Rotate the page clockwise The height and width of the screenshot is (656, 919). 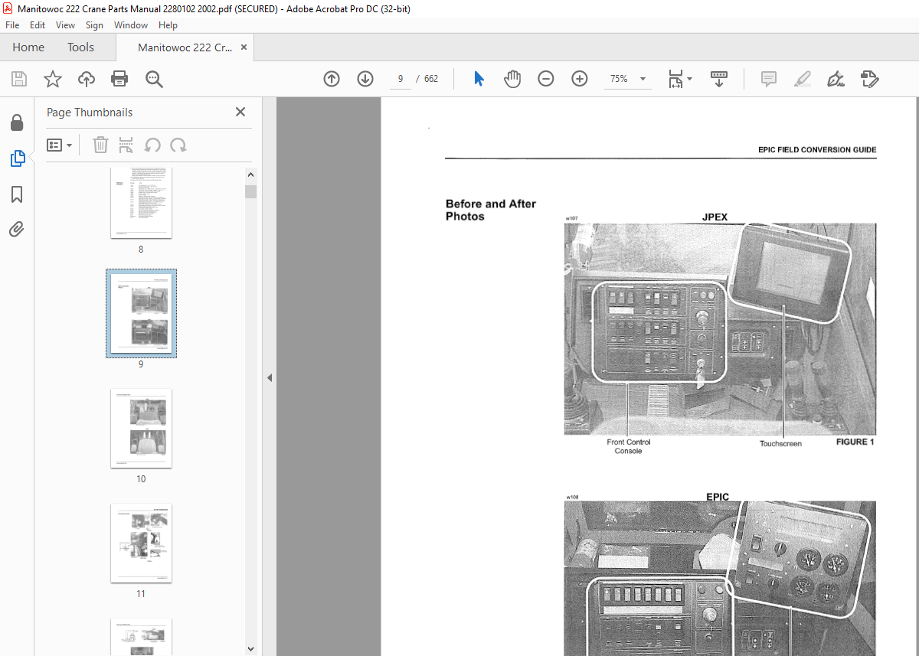coord(178,145)
